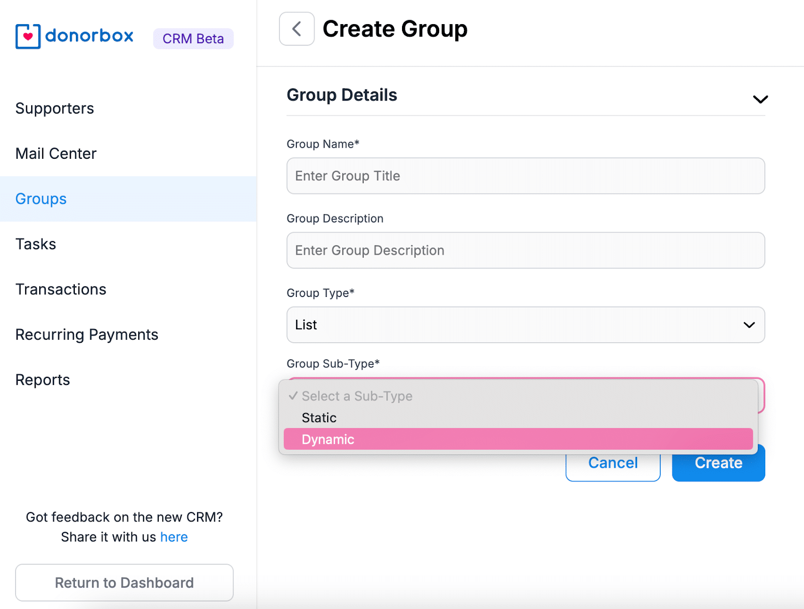Open Recurring Payments section
This screenshot has height=609, width=804.
pos(87,335)
